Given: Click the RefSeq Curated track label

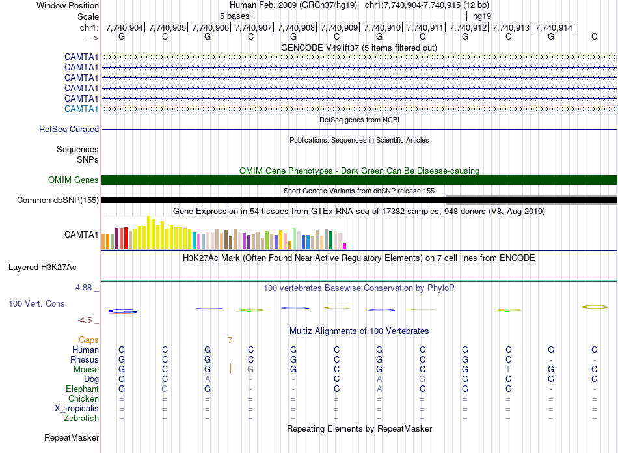Looking at the screenshot, I should (69, 129).
